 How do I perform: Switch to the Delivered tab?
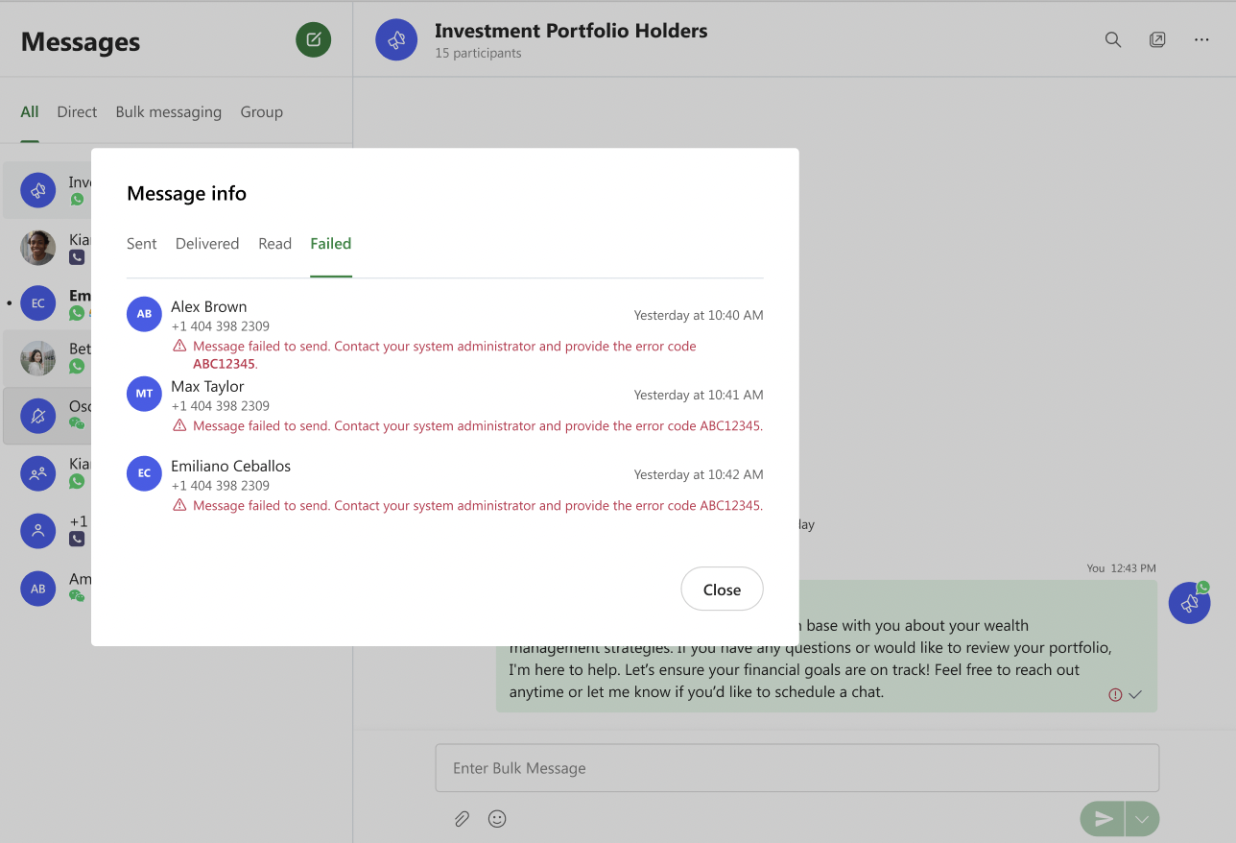pyautogui.click(x=207, y=244)
